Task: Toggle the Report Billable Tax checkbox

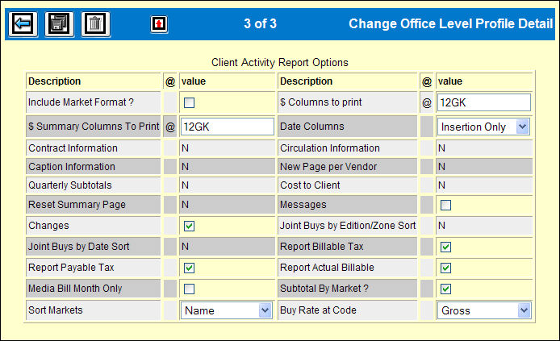Action: 445,247
